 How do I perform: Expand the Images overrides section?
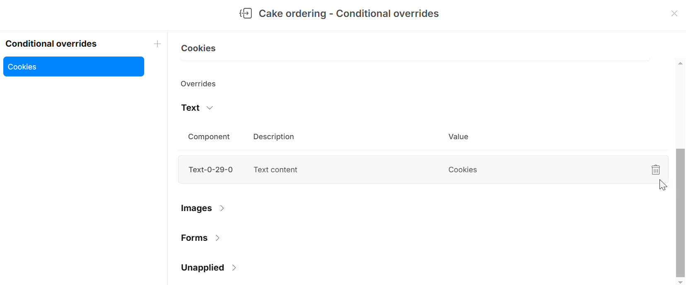(222, 208)
